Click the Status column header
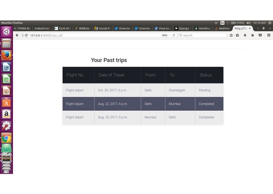Viewport: 273px width, 194px height. [x=209, y=75]
